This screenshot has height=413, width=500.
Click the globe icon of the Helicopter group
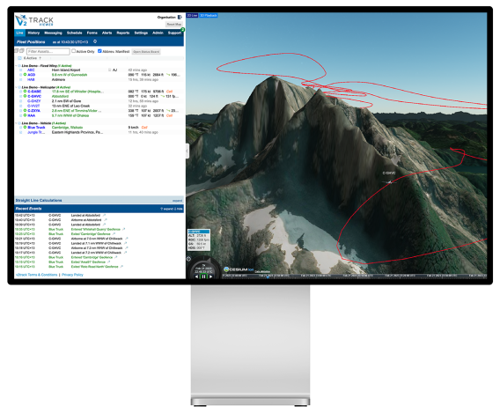(x=19, y=87)
